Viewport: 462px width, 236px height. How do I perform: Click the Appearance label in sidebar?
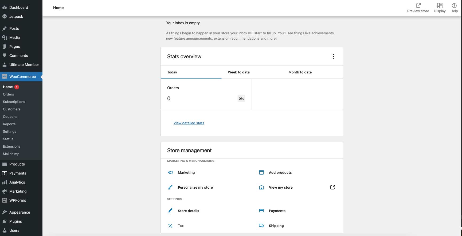[20, 212]
